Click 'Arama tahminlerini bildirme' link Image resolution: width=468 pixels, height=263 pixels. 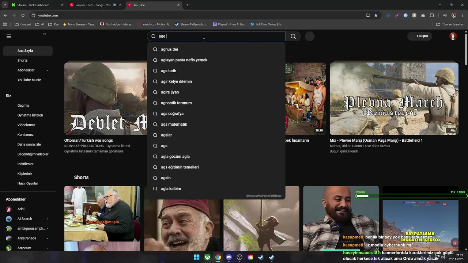coord(264,196)
